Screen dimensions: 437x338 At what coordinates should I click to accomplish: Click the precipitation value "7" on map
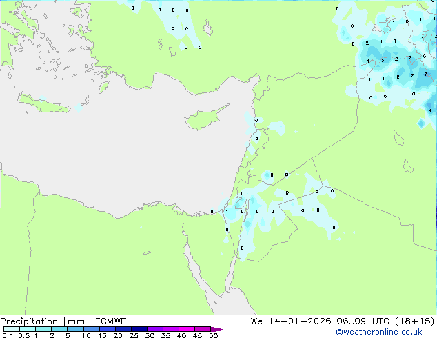(425, 74)
